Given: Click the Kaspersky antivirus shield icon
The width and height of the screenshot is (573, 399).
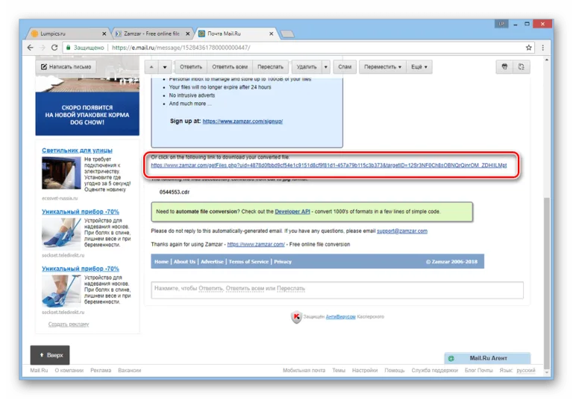Looking at the screenshot, I should [x=296, y=317].
